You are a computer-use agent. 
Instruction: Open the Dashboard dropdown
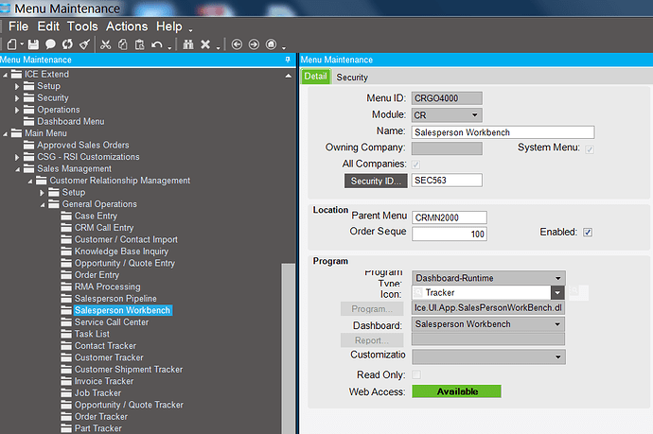point(557,324)
